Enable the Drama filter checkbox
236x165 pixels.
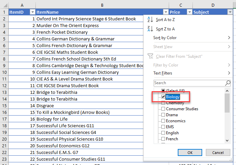[x=163, y=115]
